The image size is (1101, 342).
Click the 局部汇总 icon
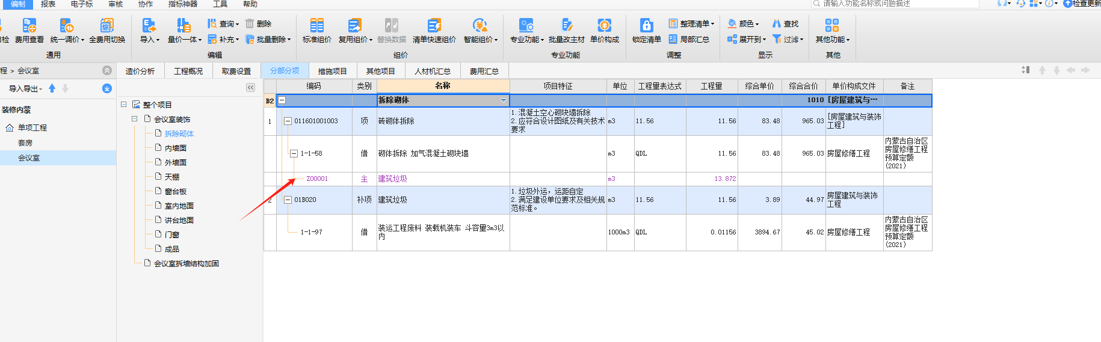point(673,39)
